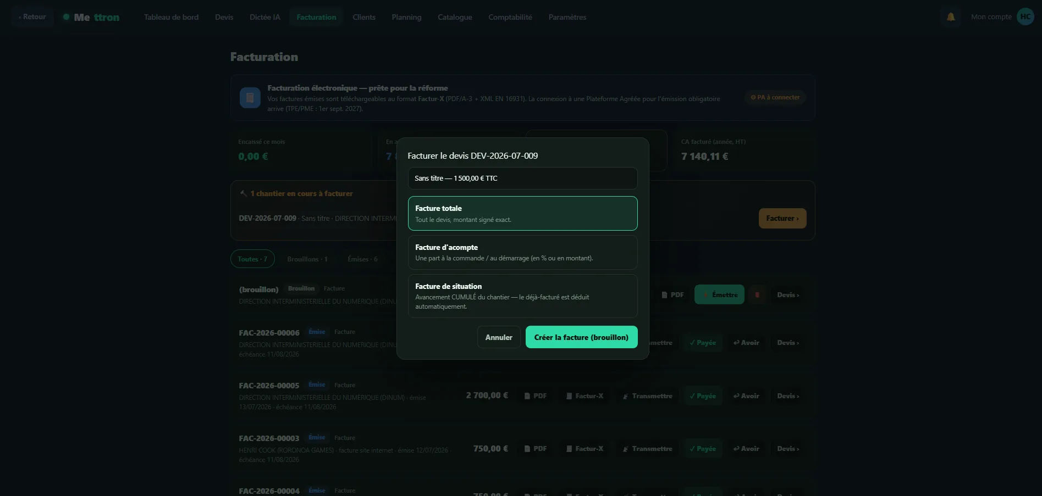1042x496 pixels.
Task: Click the FAC-2026-00003 invoice number
Action: [x=269, y=438]
